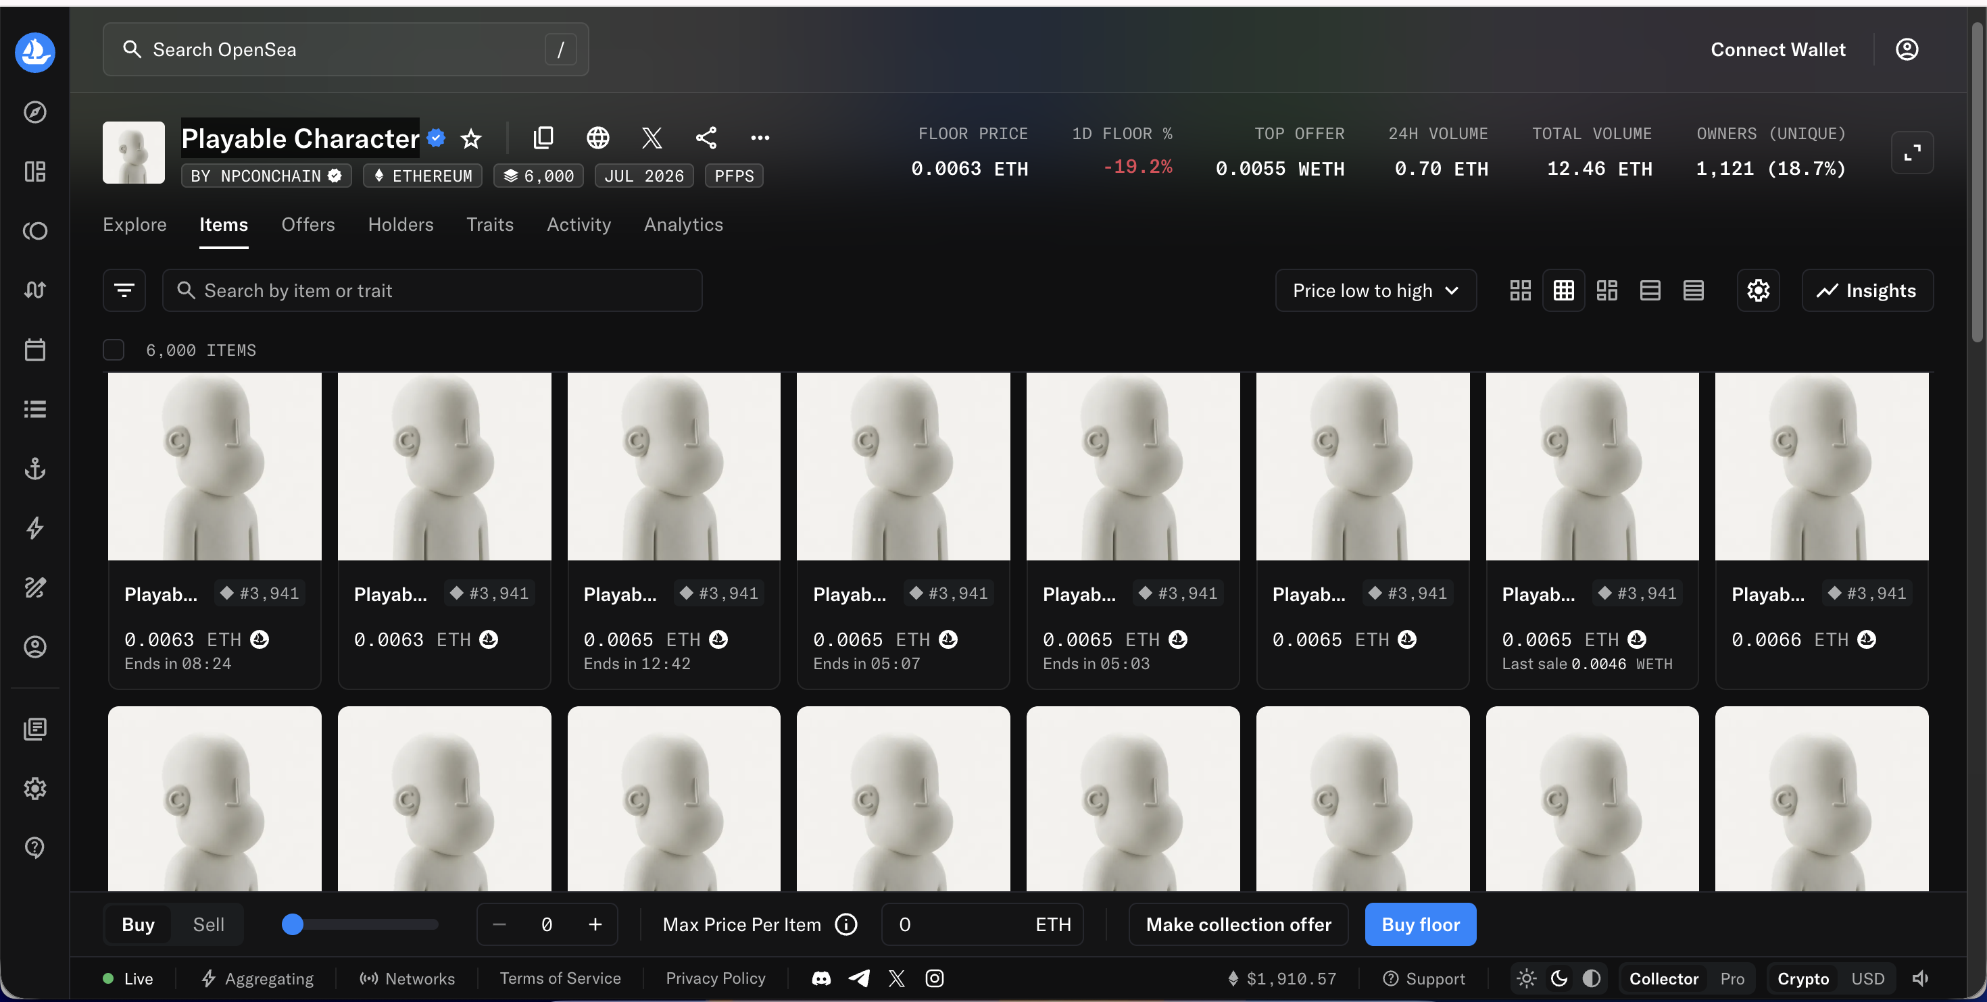
Task: Select the dense table view layout
Action: [x=1693, y=290]
